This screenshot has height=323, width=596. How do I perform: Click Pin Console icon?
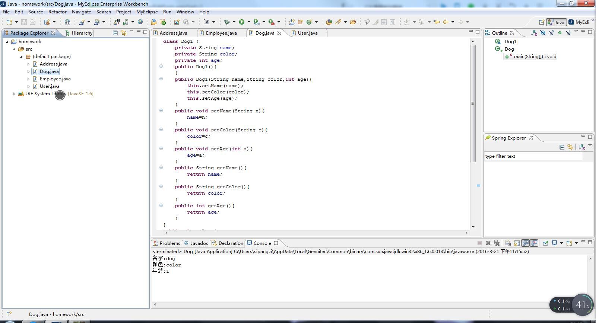(545, 243)
